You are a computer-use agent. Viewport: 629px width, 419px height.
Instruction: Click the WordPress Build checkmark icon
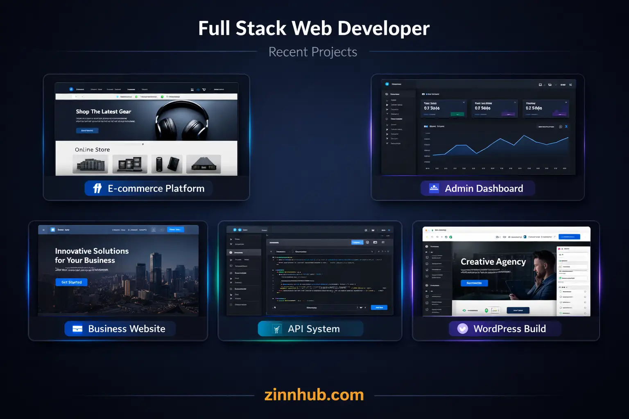pos(462,329)
